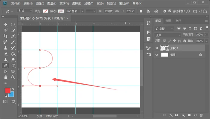This screenshot has width=210, height=119.
Task: Open the 滤镜(T) menu
Action: pos(89,4)
